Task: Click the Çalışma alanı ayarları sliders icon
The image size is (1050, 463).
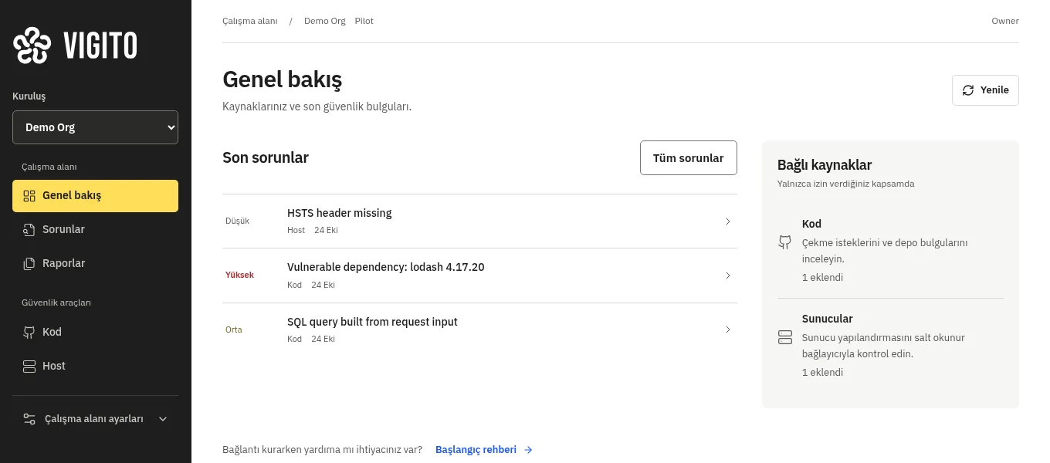Action: 29,419
